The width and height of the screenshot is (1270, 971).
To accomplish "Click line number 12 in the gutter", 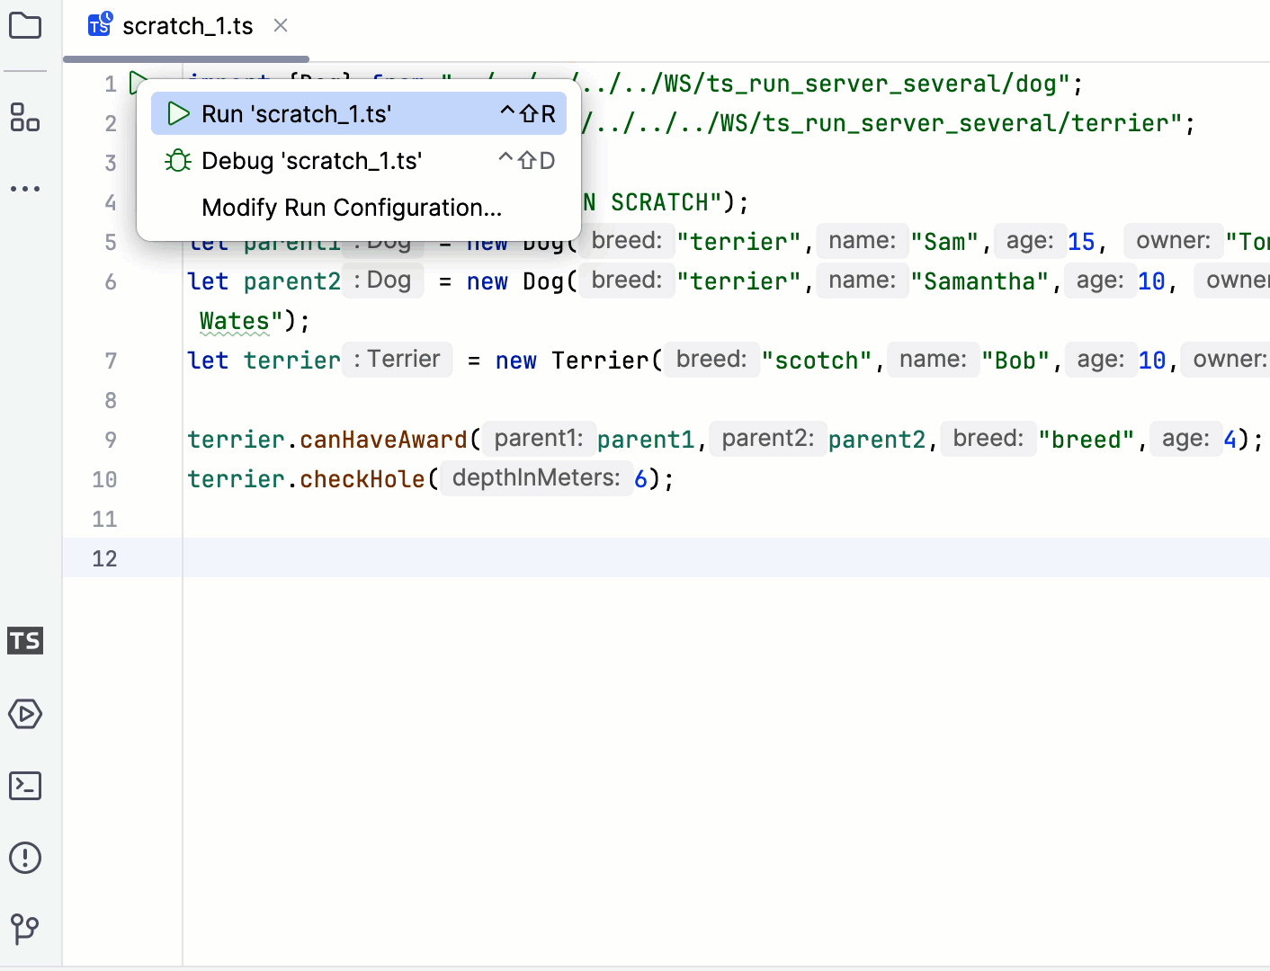I will tap(104, 557).
